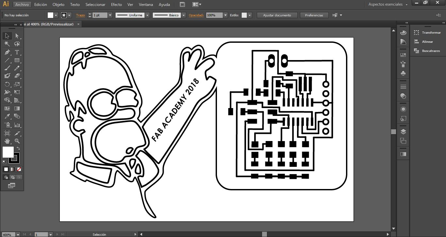Pick the Paintbrush tool
This screenshot has height=237, width=446.
click(7, 68)
